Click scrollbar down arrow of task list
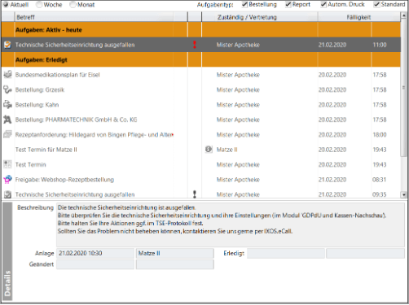409x305 pixels. [x=404, y=194]
